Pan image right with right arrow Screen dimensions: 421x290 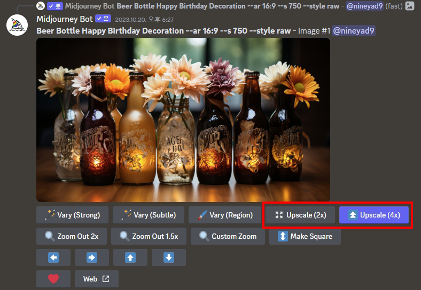(x=92, y=257)
